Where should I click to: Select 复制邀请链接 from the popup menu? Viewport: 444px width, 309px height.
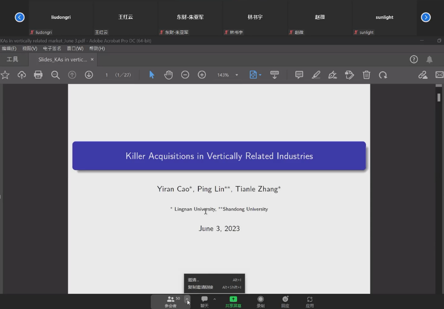point(200,287)
